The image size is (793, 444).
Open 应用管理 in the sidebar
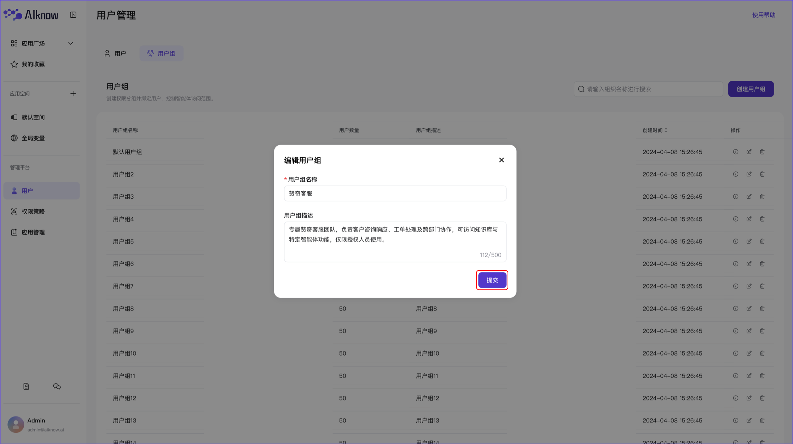click(33, 232)
